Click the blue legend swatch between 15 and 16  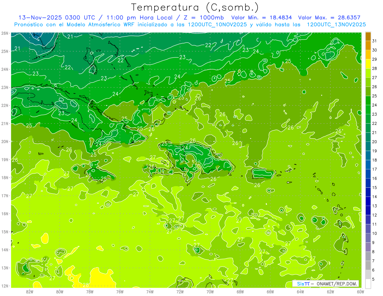click(368, 183)
